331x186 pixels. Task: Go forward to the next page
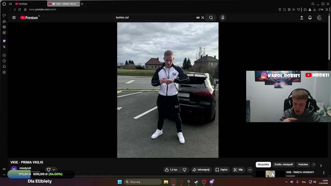pos(15,10)
